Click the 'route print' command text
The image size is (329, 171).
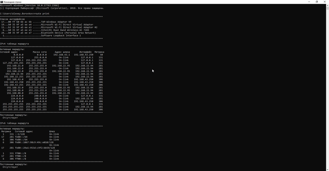coord(42,14)
